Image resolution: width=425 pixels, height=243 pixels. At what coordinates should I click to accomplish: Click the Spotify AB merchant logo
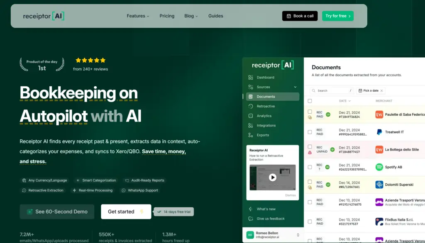(x=379, y=167)
